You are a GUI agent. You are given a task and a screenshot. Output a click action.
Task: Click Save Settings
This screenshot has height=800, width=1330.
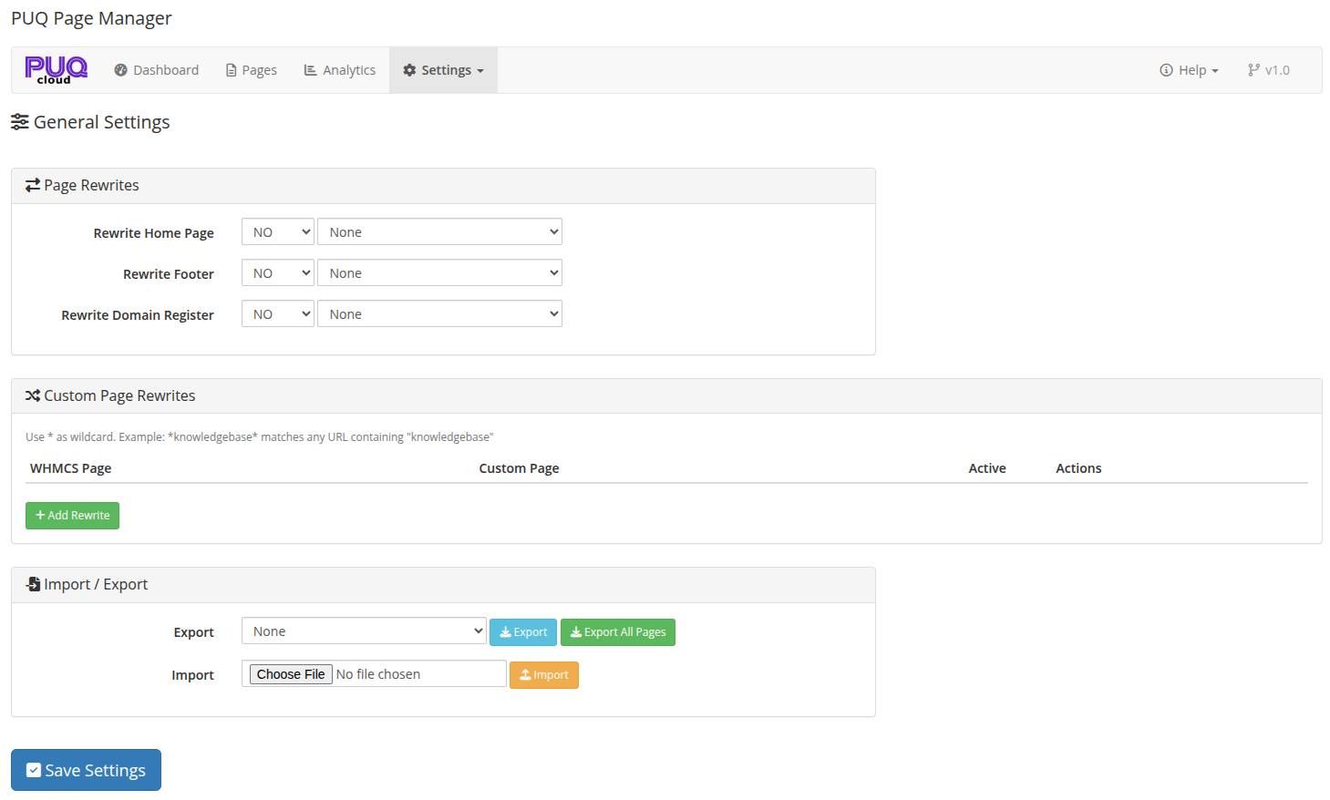[x=86, y=770]
